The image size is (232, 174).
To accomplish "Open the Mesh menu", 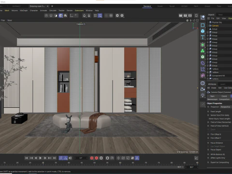I will [7, 11].
